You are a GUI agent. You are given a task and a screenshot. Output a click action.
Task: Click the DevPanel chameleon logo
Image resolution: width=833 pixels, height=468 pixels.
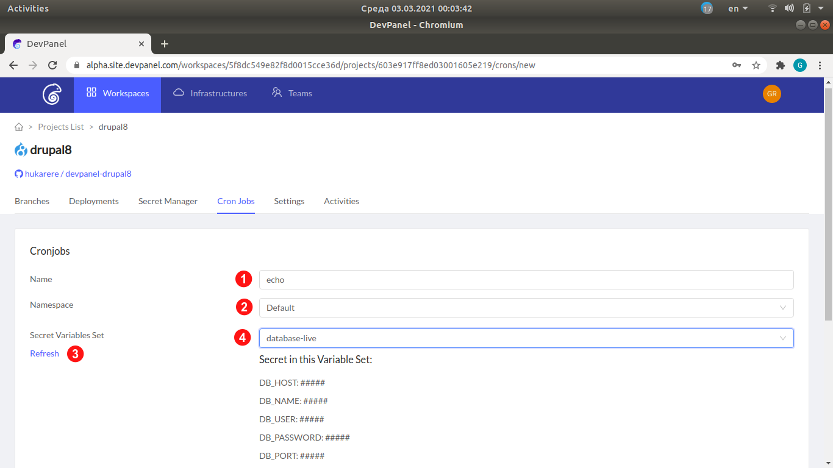pyautogui.click(x=52, y=94)
